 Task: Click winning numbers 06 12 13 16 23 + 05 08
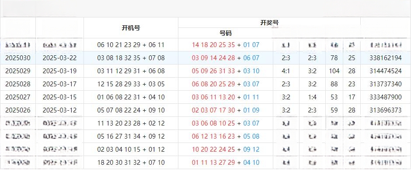click(226, 136)
